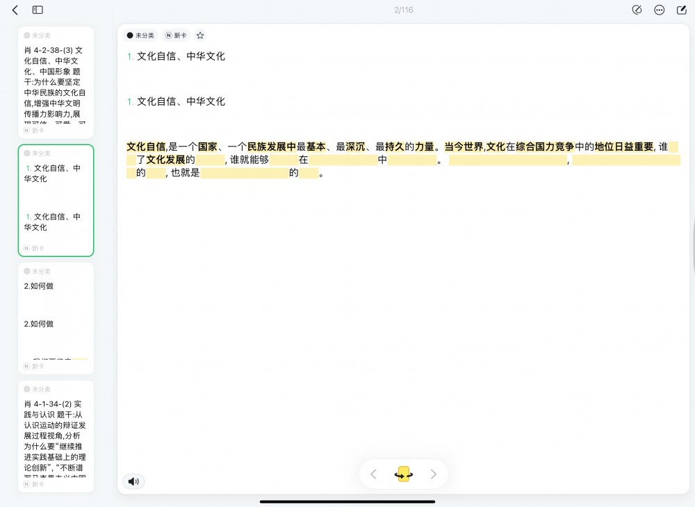This screenshot has width=695, height=507.
Task: Go to next card arrow
Action: click(x=434, y=474)
